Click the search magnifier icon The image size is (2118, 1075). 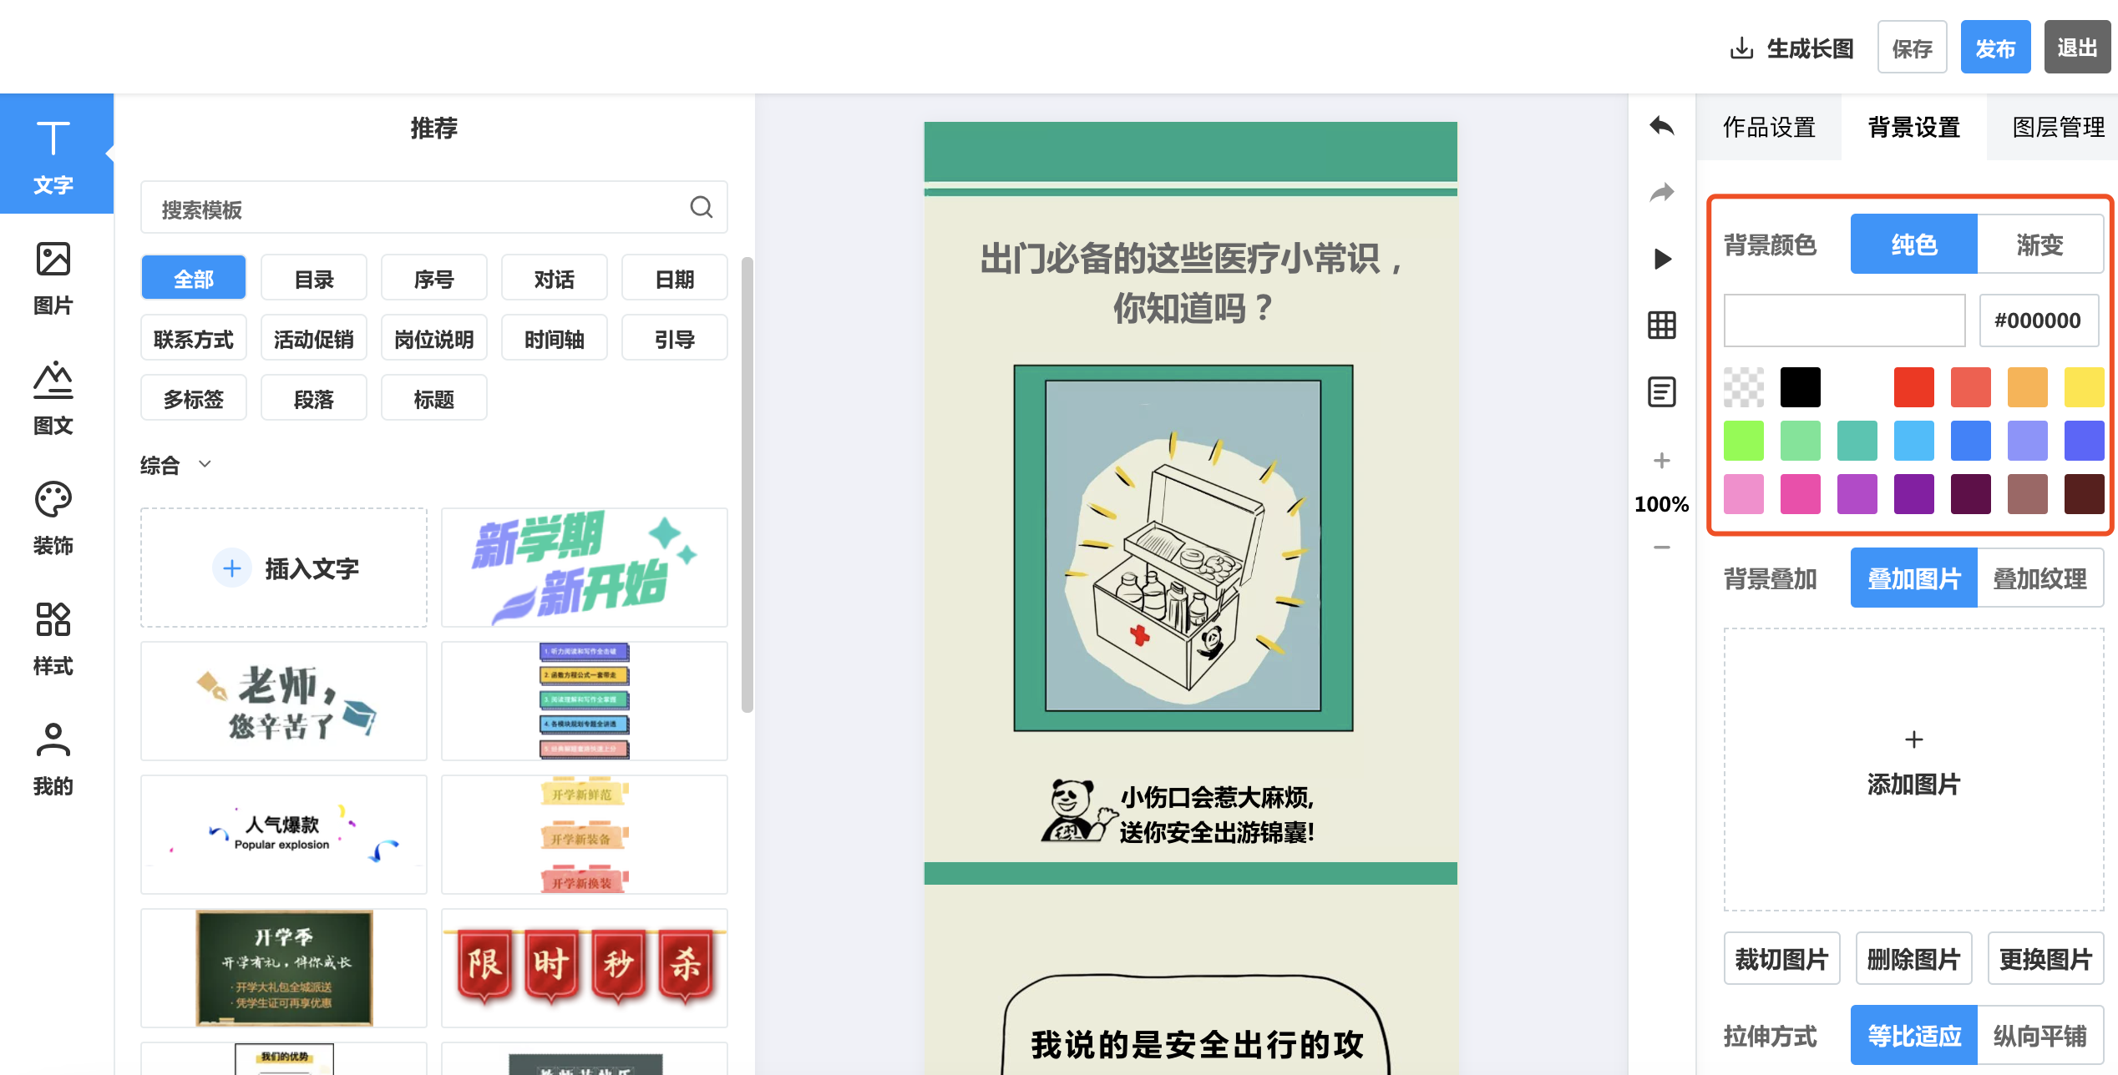(701, 207)
